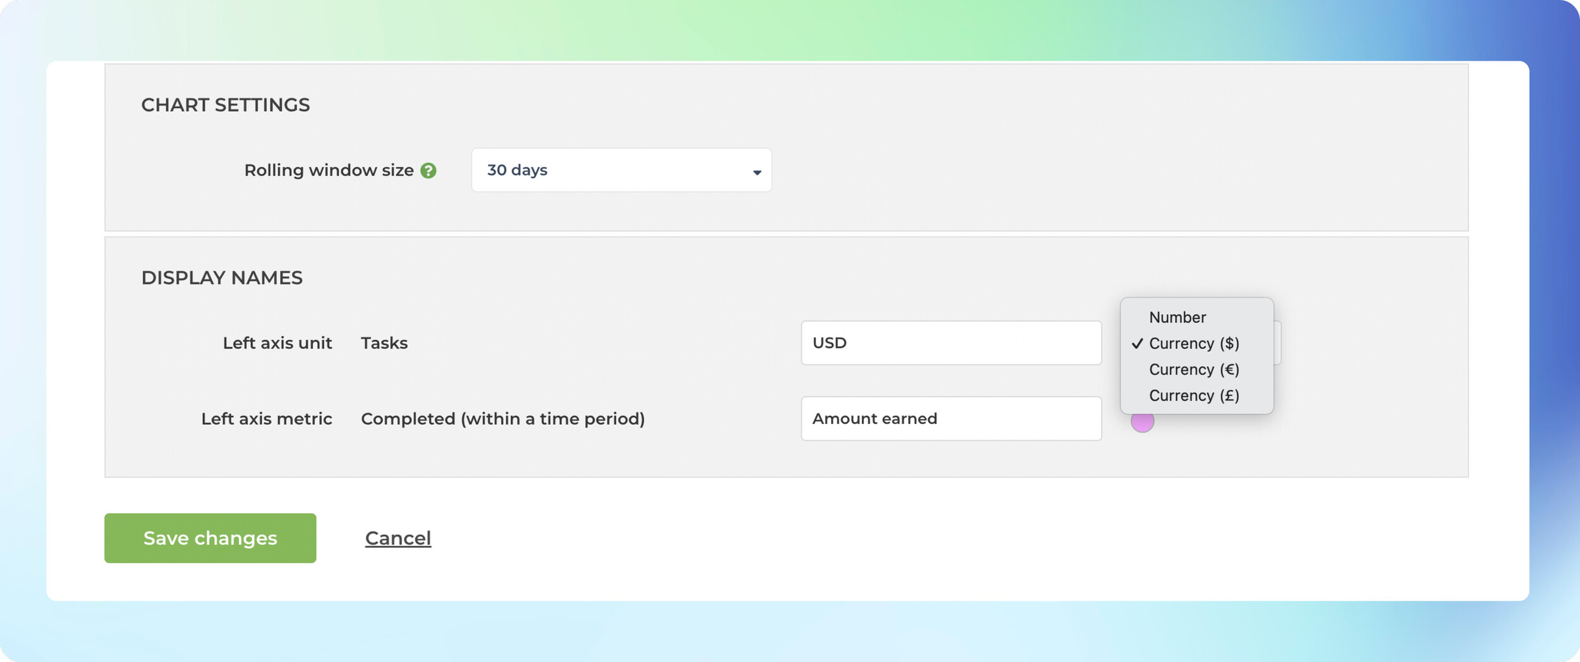1580x662 pixels.
Task: Click the green help icon beside Rolling window size
Action: pos(428,171)
